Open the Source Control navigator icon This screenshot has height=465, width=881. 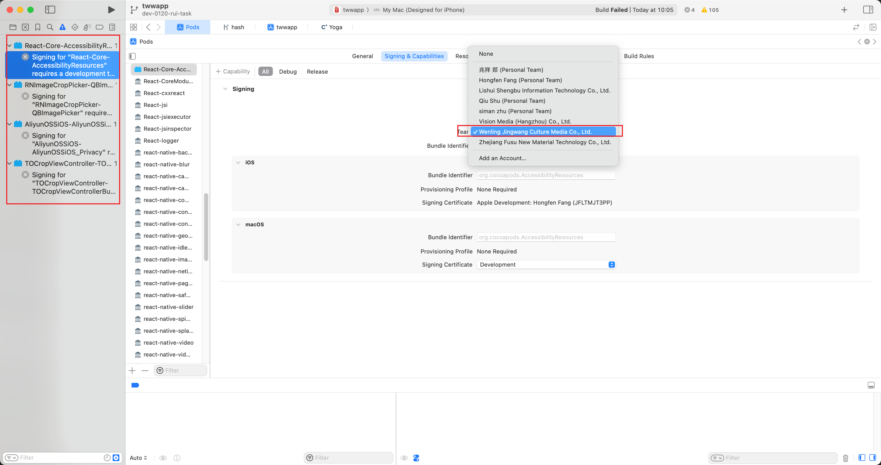[x=25, y=27]
